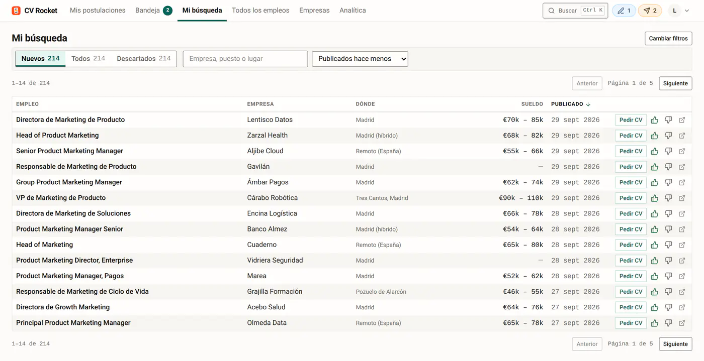Screen dimensions: 704x361
Task: Sort by the Sueldo column header
Action: coord(532,104)
